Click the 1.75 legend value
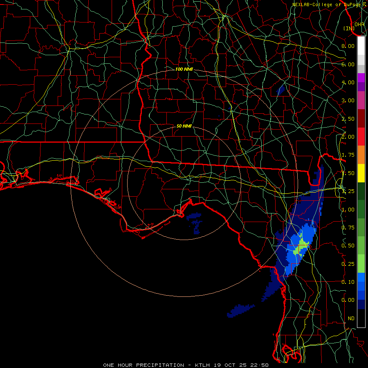Screen dimensions: 368x368 (x=348, y=155)
